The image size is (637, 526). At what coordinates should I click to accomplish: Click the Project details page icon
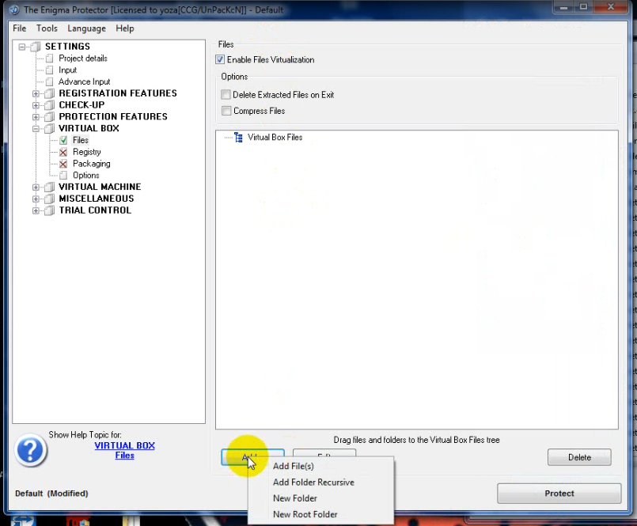coord(50,59)
